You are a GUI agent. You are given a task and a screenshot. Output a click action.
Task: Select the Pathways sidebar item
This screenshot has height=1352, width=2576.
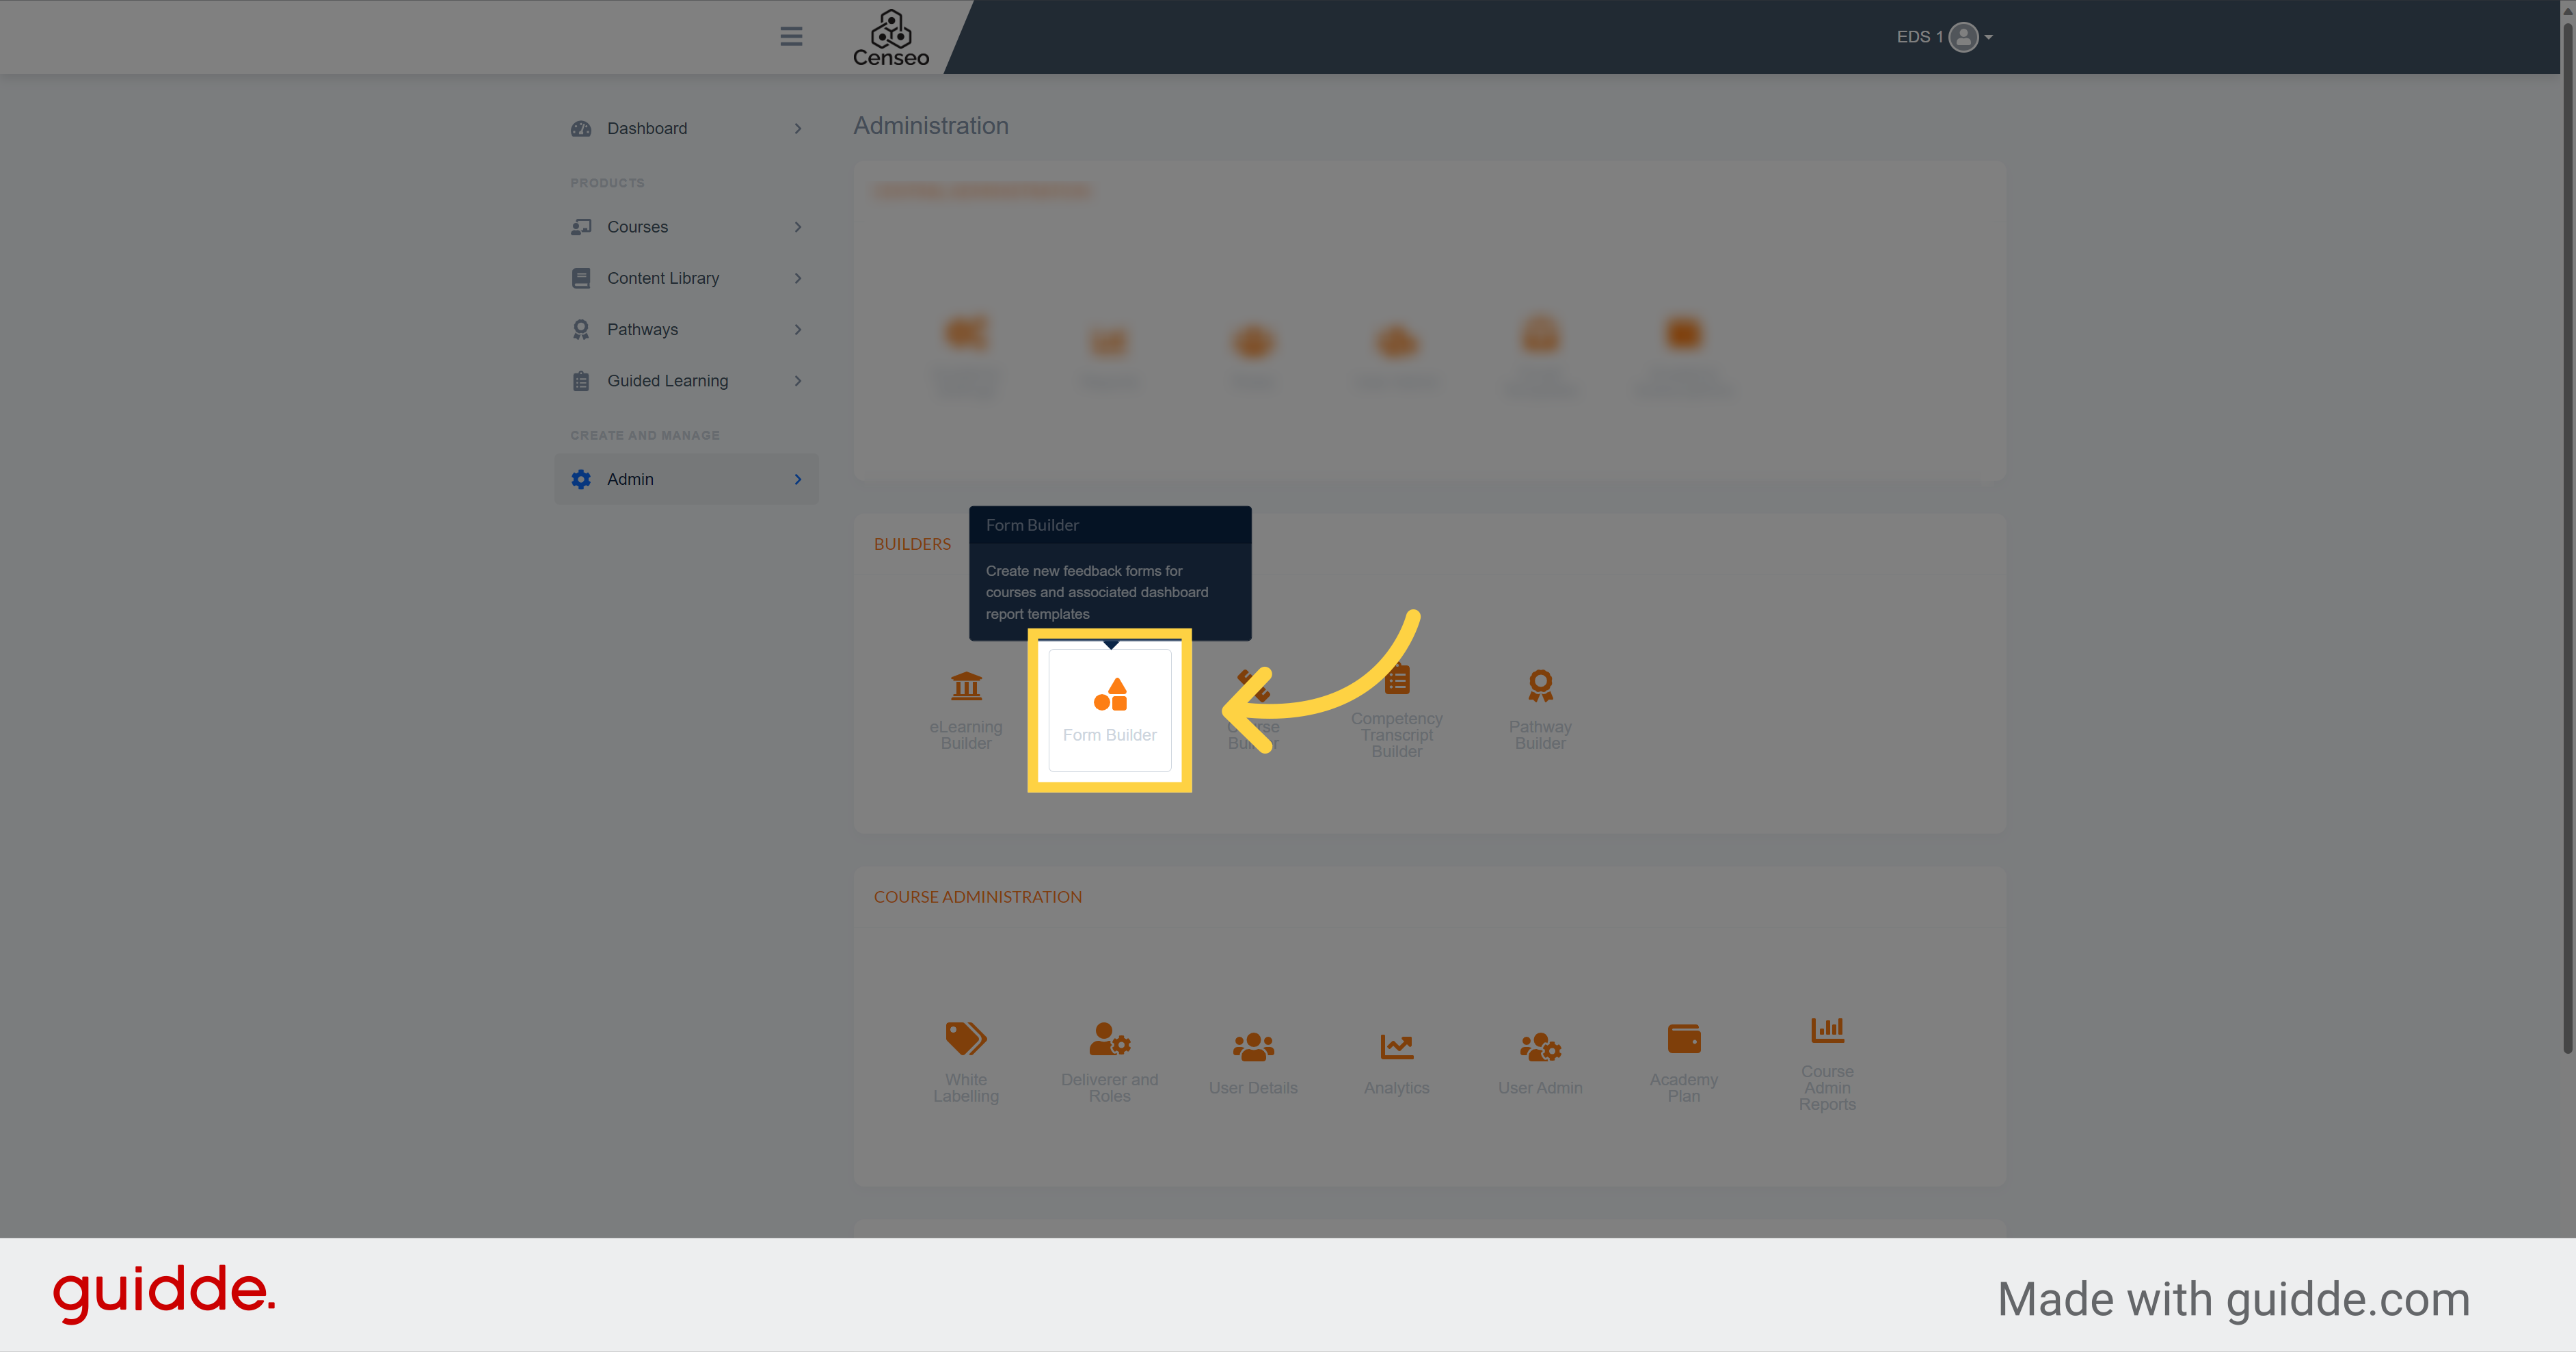(x=643, y=328)
